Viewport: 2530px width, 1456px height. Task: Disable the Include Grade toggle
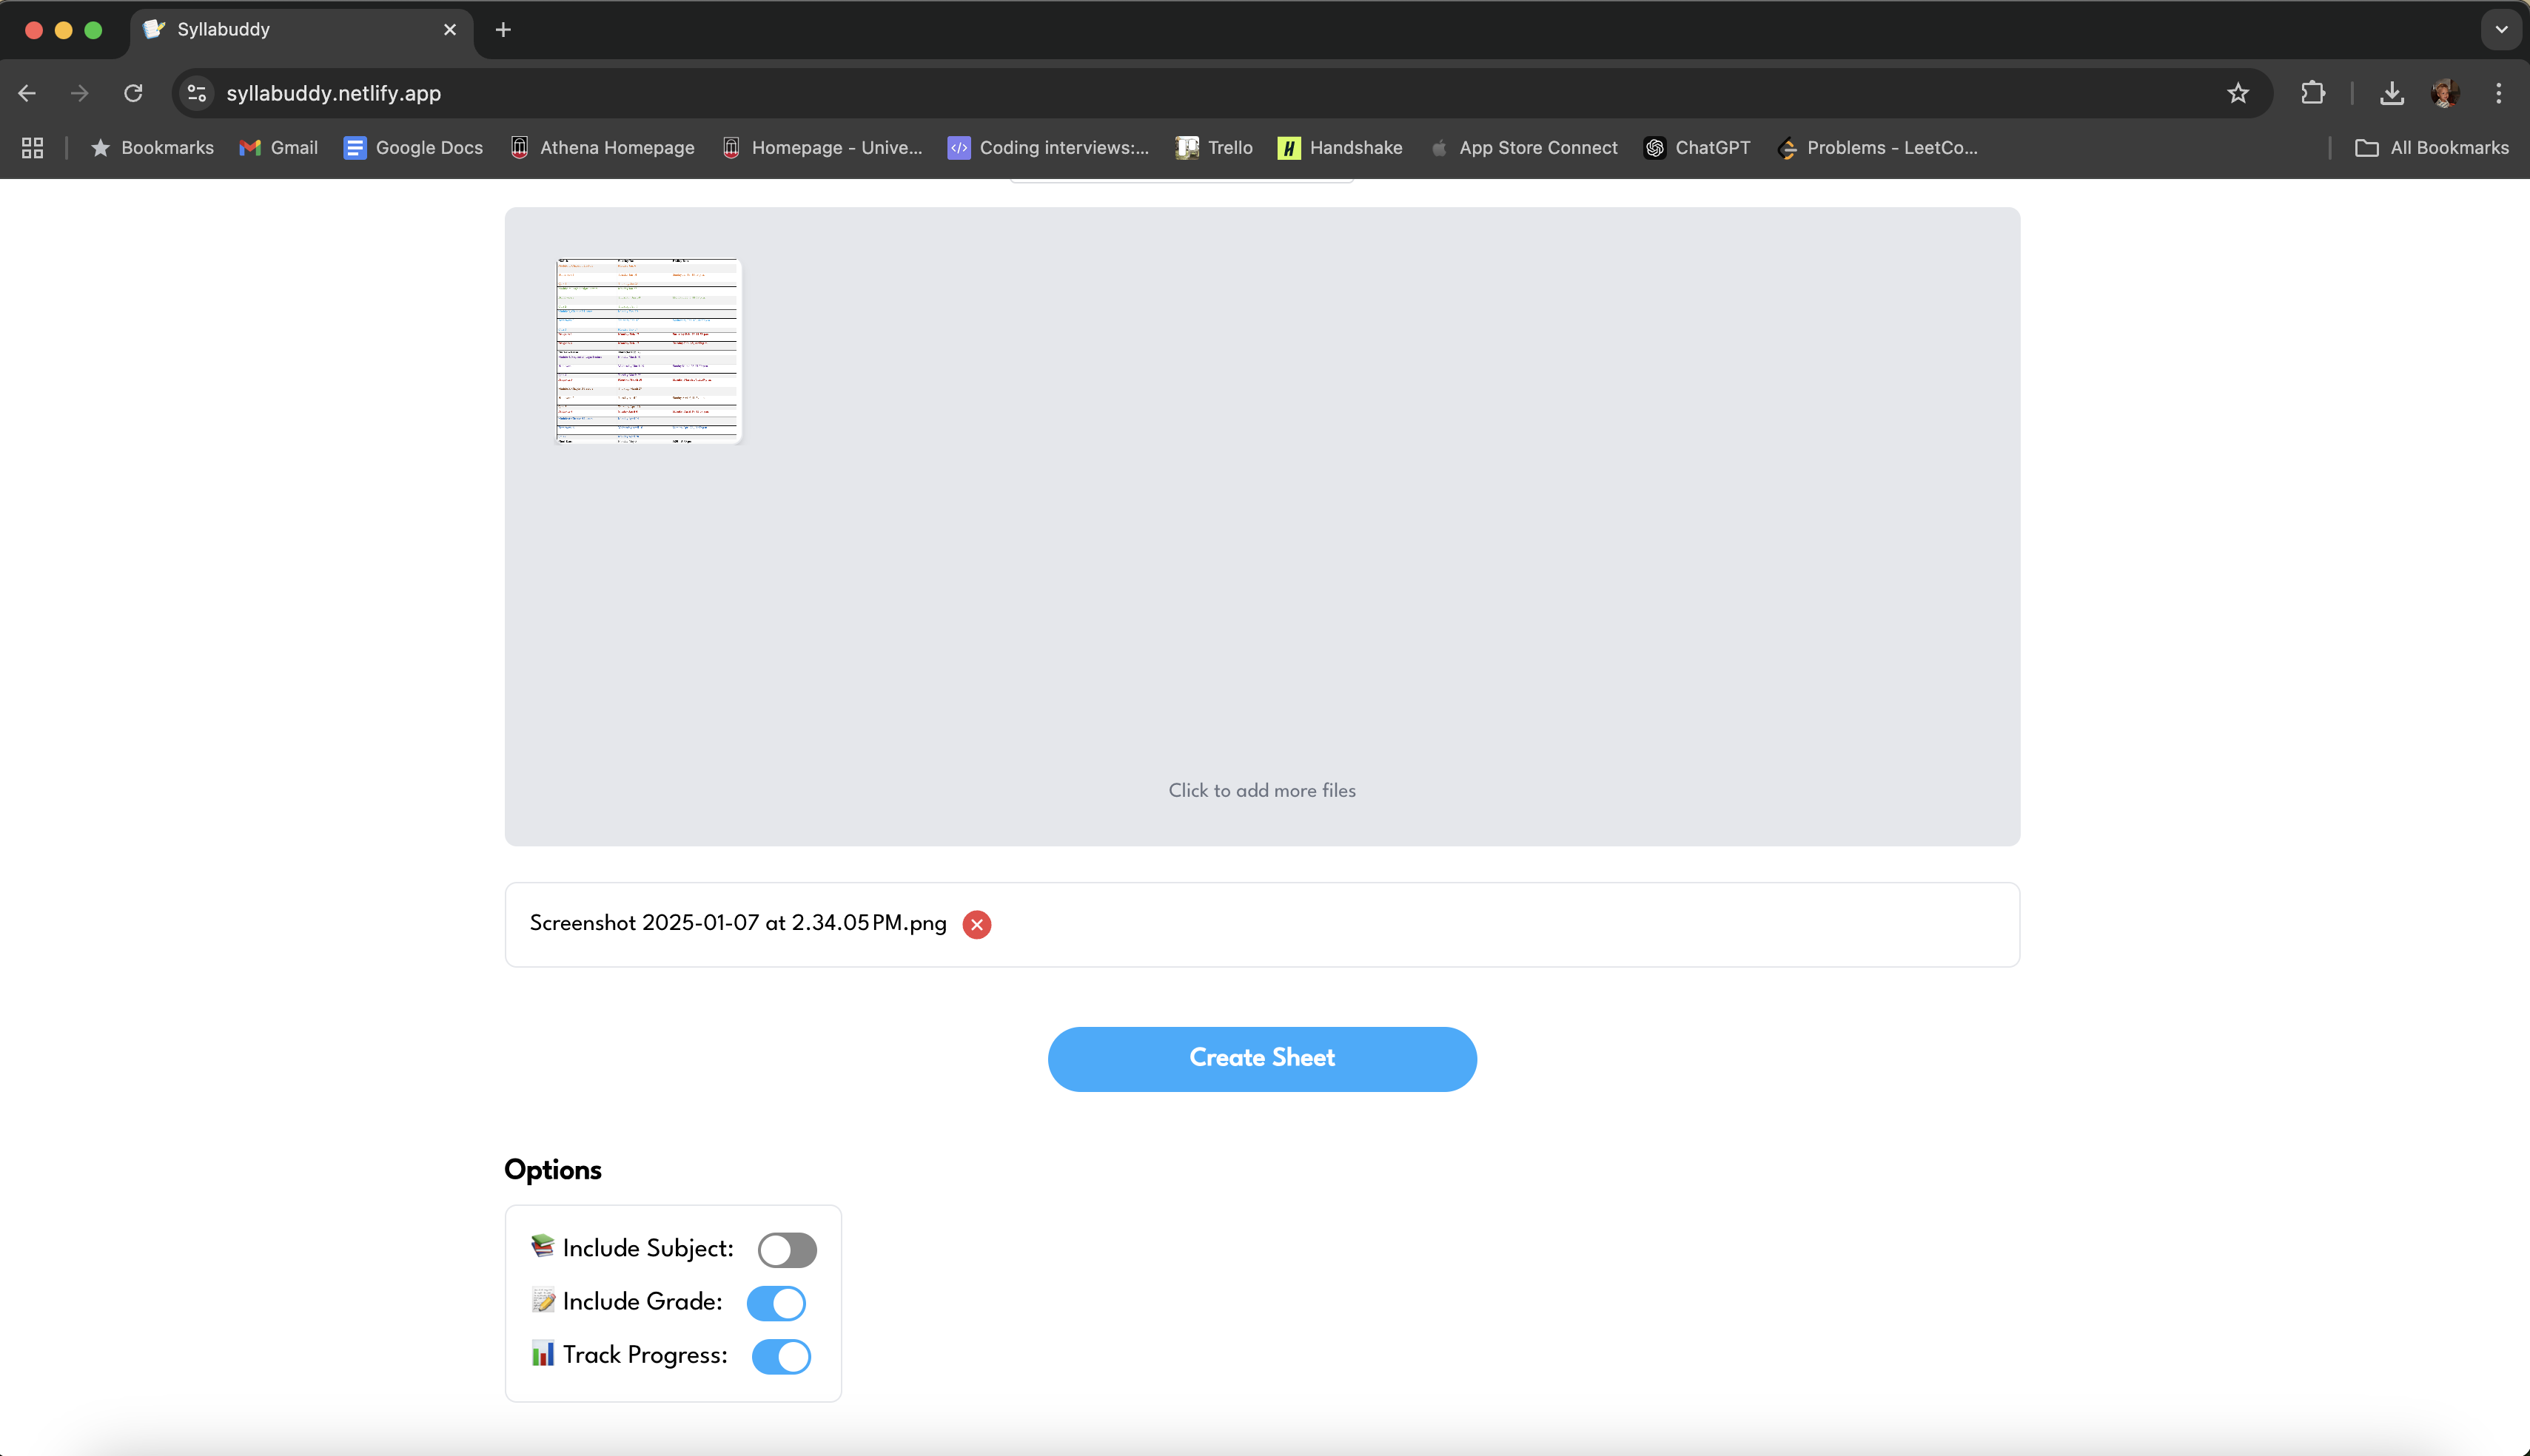[x=776, y=1302]
